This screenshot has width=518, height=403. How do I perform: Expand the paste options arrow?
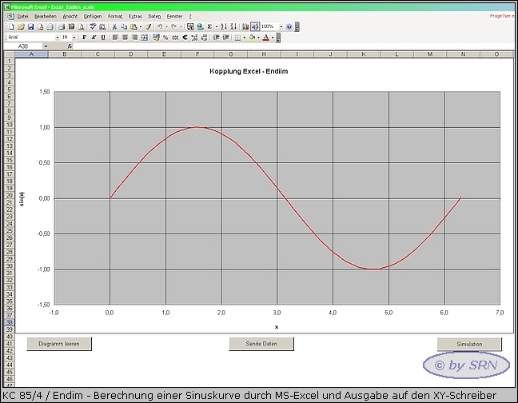141,26
